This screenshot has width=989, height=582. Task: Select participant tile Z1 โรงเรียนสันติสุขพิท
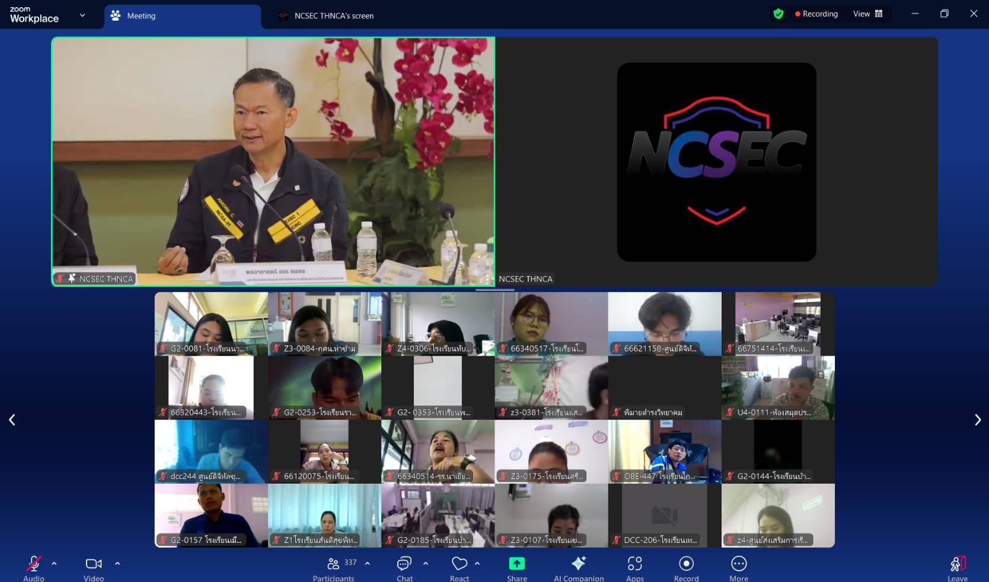[324, 516]
